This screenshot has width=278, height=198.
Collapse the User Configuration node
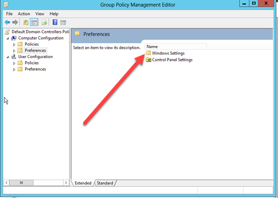pos(8,57)
